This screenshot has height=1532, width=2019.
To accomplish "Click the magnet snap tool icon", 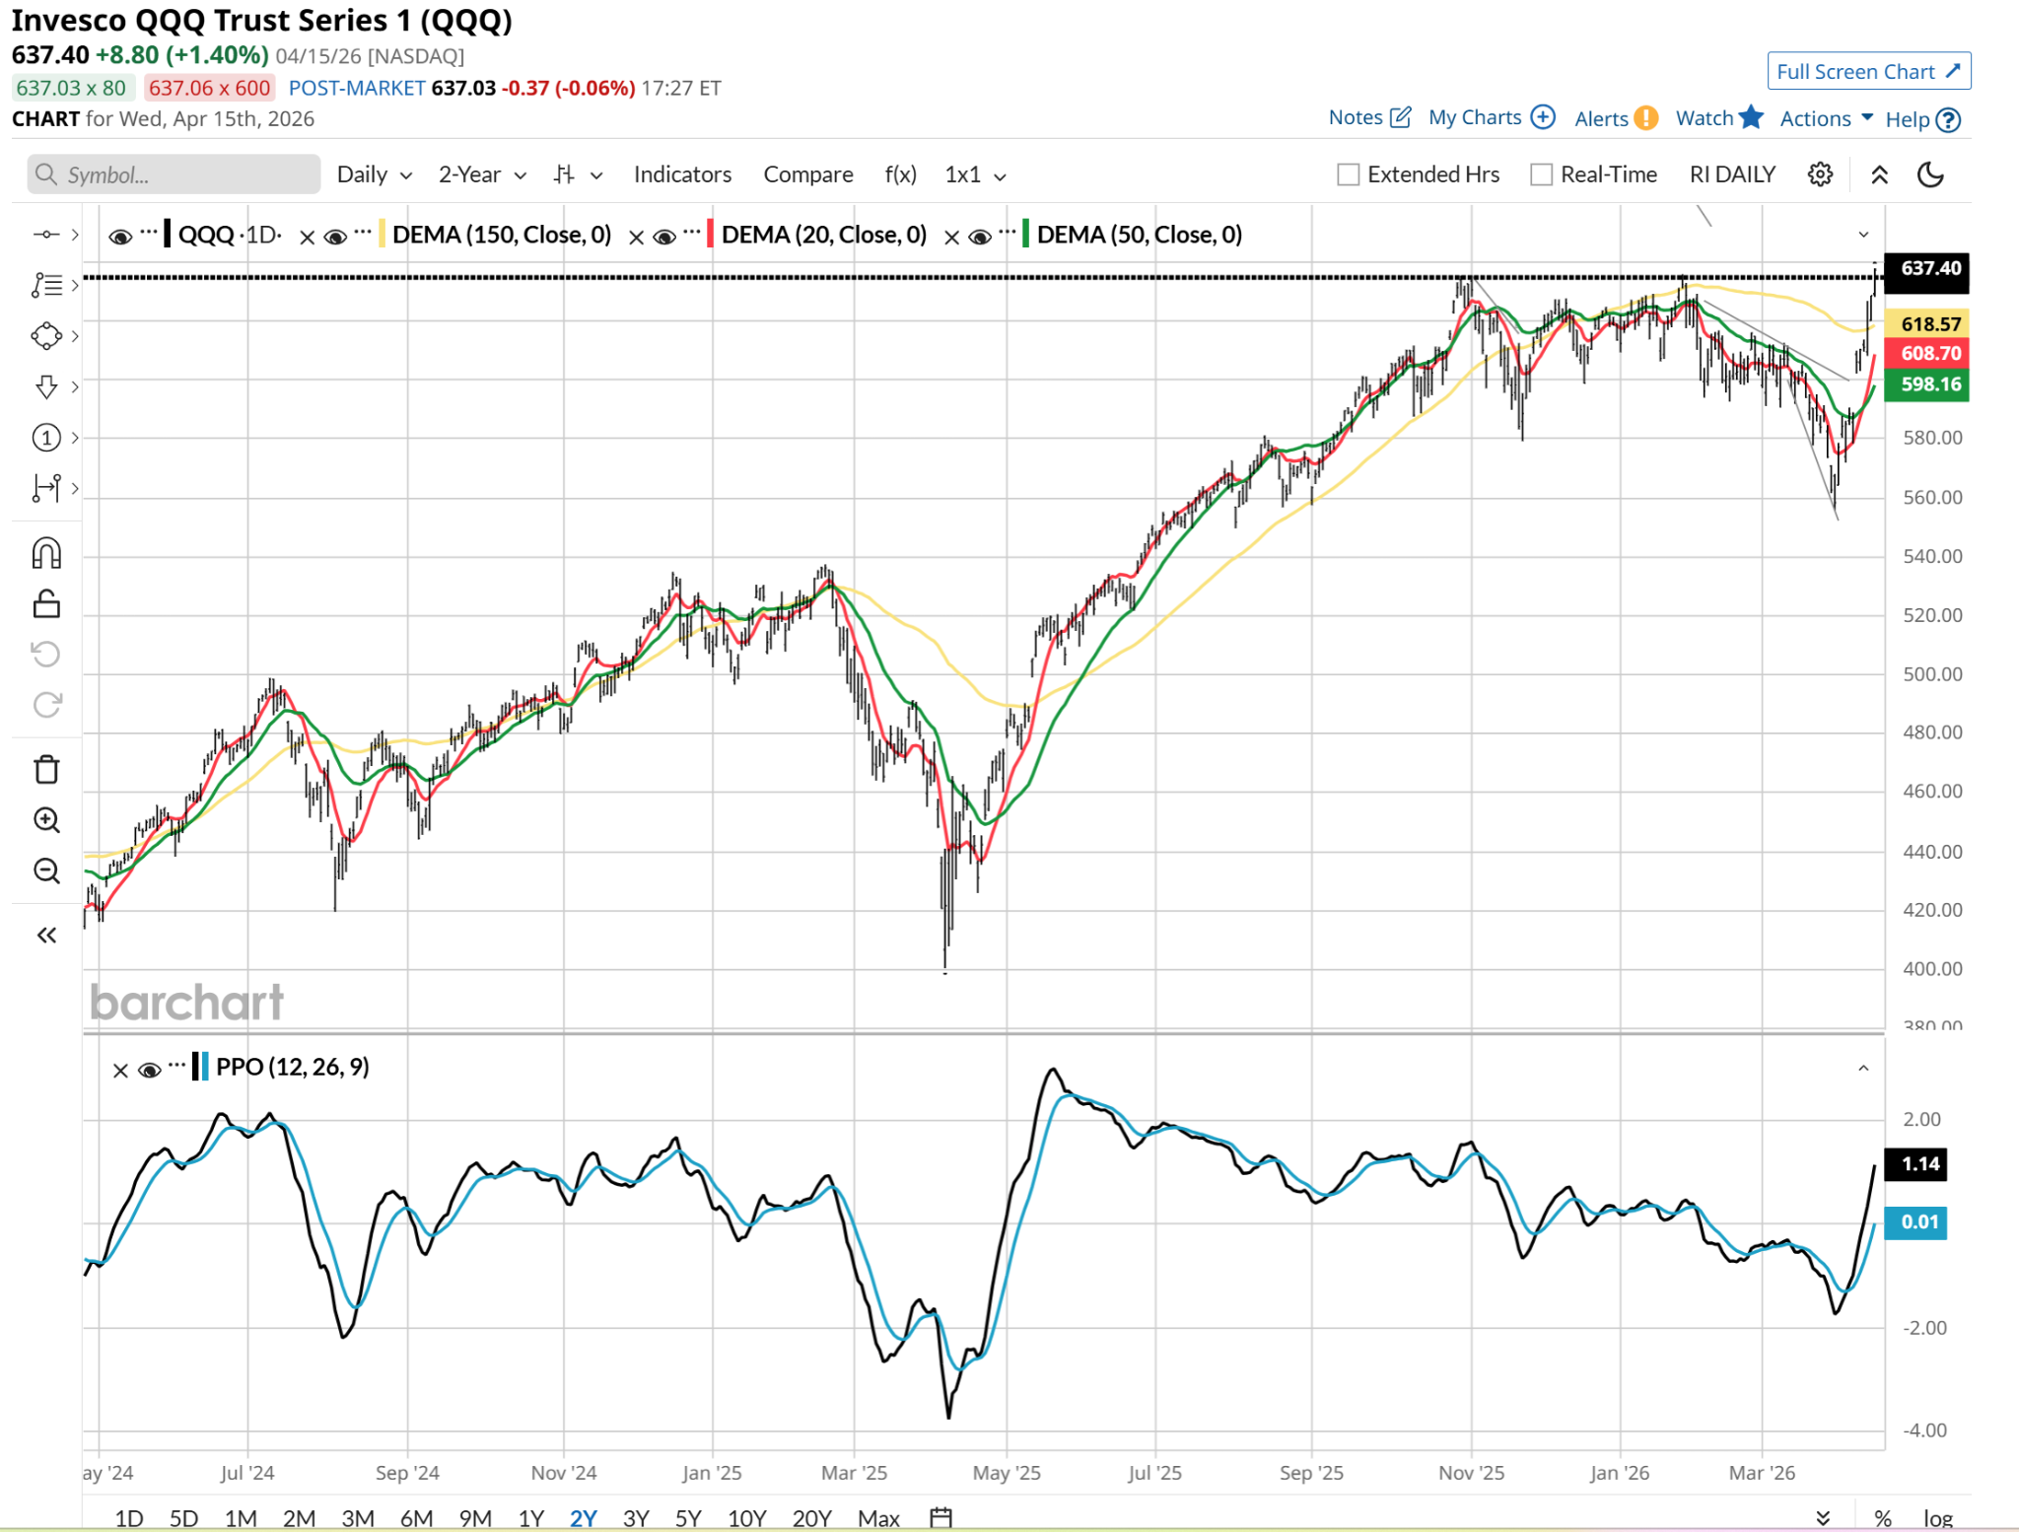I will [x=46, y=553].
